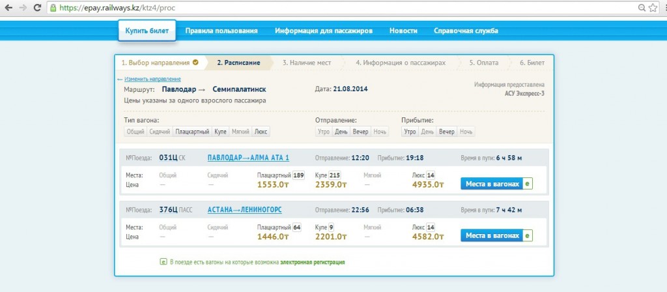Toggle arrival filter Утро
The image size is (667, 292).
[410, 132]
